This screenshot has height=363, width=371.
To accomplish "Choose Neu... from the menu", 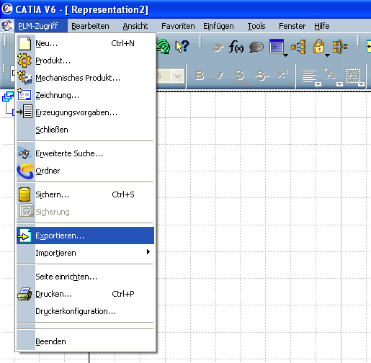I will point(85,43).
